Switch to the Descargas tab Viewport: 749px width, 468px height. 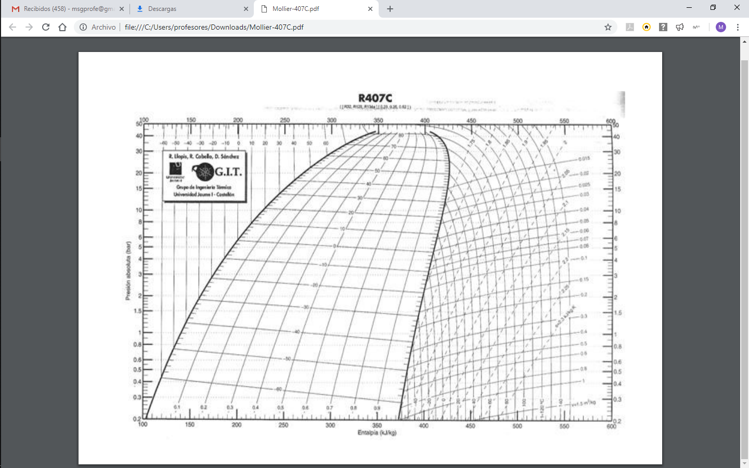[x=172, y=9]
